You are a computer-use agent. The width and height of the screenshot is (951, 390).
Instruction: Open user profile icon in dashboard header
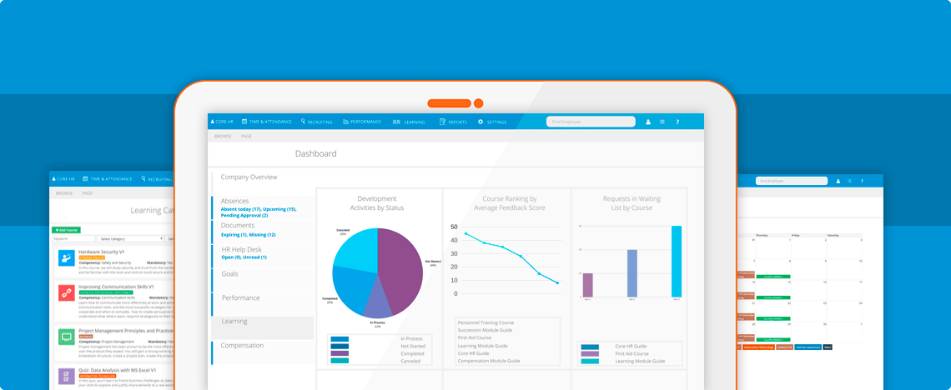click(x=647, y=122)
